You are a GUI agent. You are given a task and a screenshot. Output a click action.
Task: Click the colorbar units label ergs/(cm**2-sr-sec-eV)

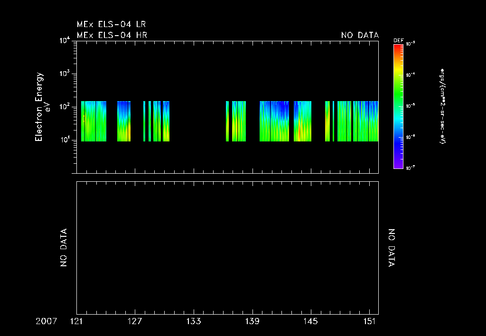pos(443,106)
